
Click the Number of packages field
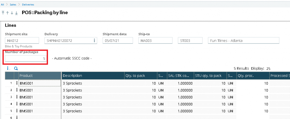pos(26,59)
